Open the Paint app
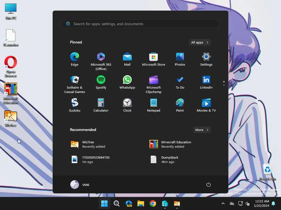Image resolution: width=281 pixels, height=210 pixels. click(180, 105)
